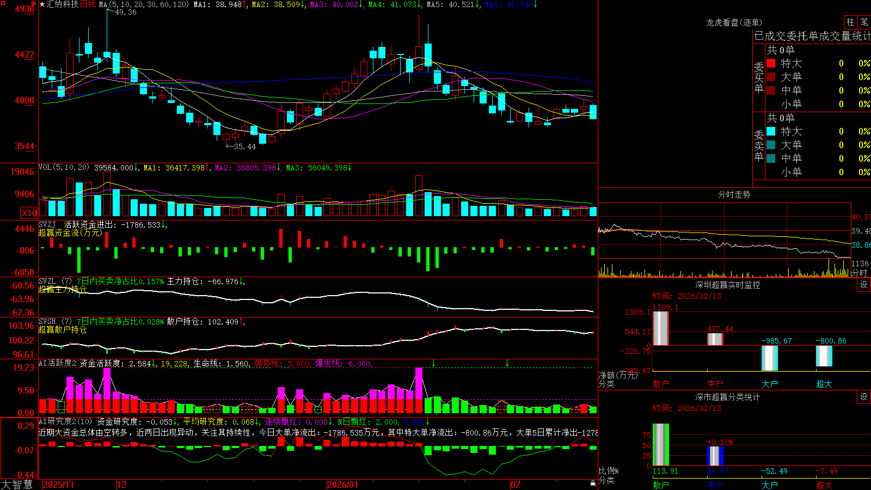Select the SVZL (7) indicator label
The height and width of the screenshot is (490, 871).
click(x=55, y=281)
